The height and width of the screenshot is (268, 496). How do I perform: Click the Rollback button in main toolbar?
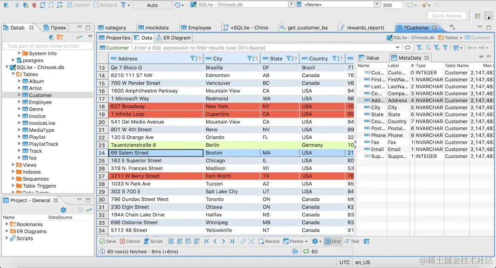pos(105,5)
